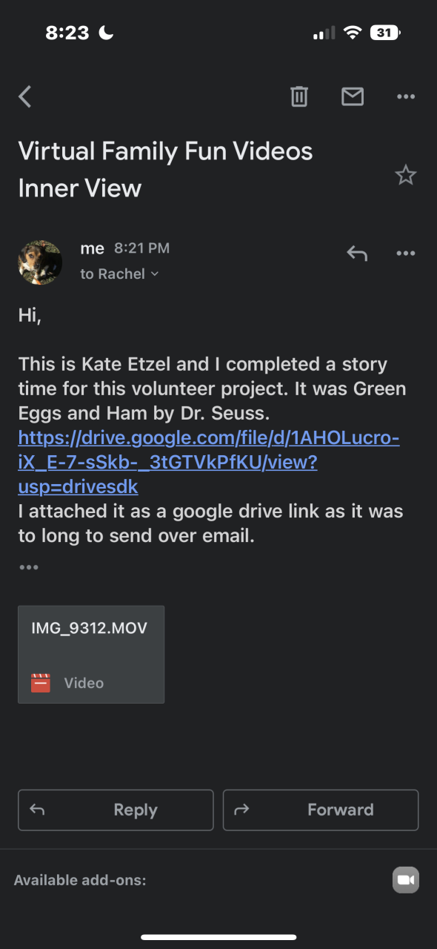This screenshot has height=949, width=437.
Task: Tap the Reply button
Action: click(x=116, y=810)
